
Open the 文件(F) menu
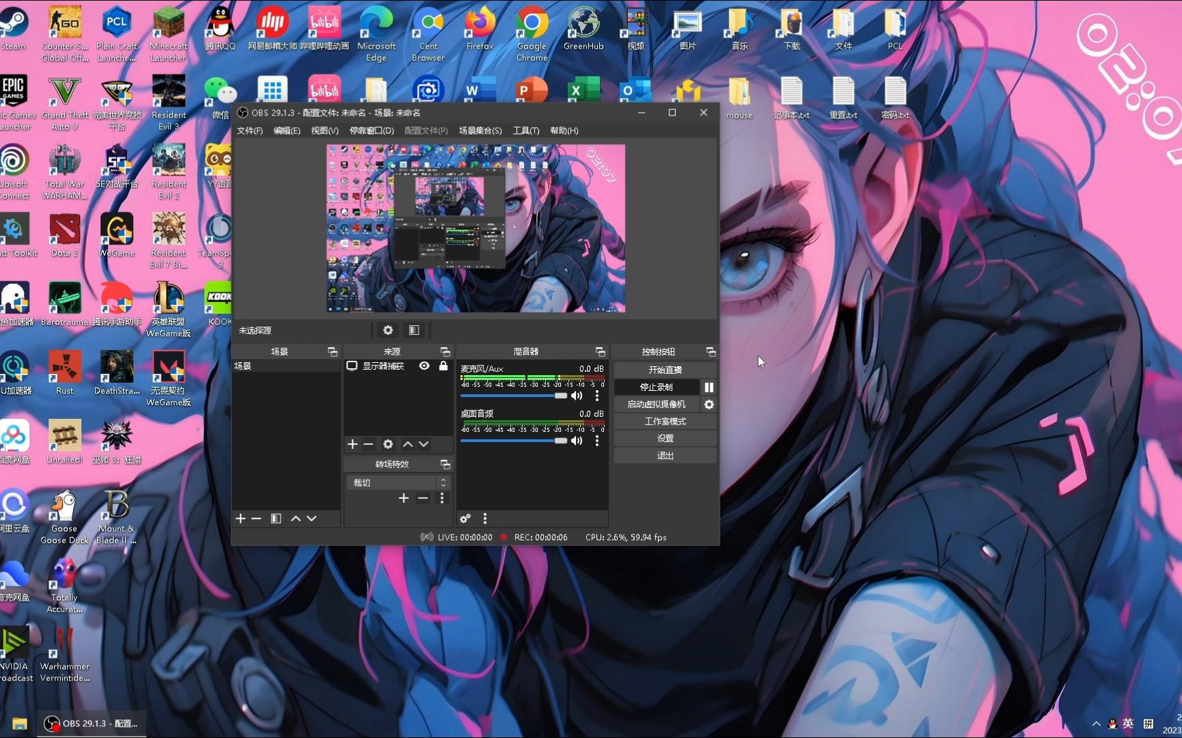click(250, 131)
